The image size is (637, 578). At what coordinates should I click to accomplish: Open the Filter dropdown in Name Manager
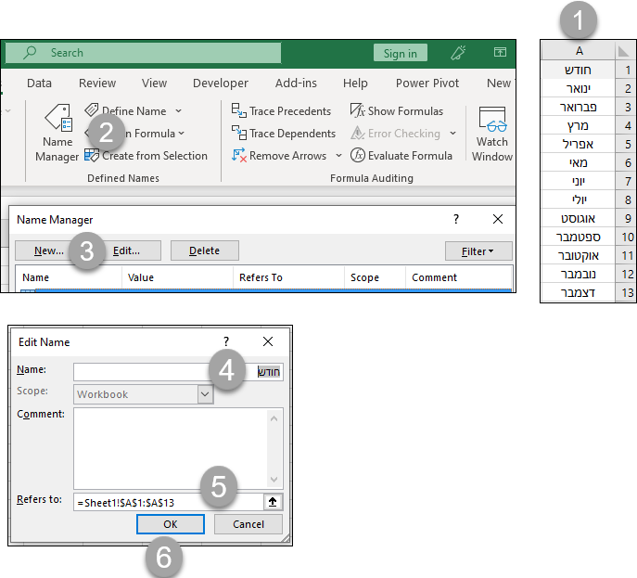478,250
